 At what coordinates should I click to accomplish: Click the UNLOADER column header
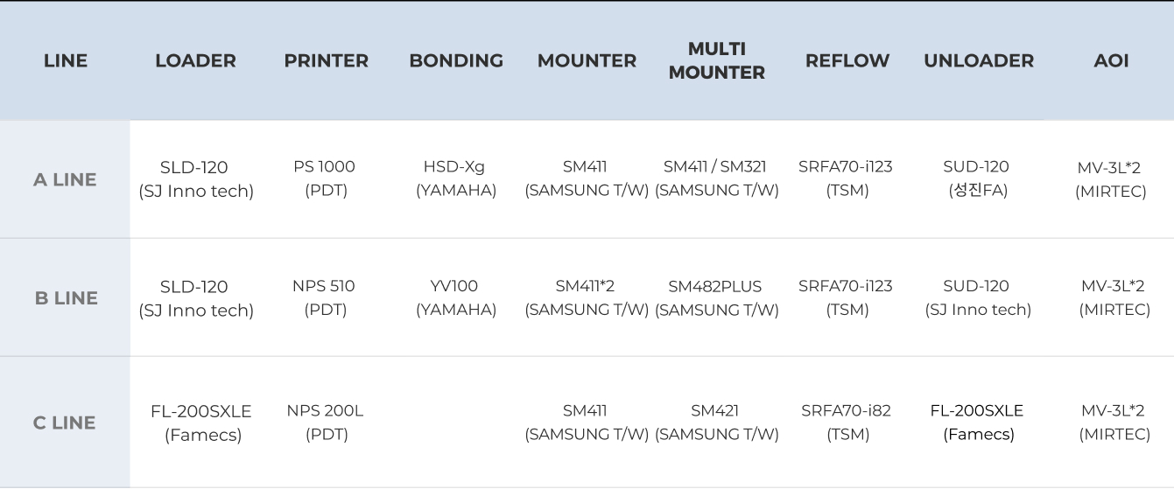click(979, 60)
